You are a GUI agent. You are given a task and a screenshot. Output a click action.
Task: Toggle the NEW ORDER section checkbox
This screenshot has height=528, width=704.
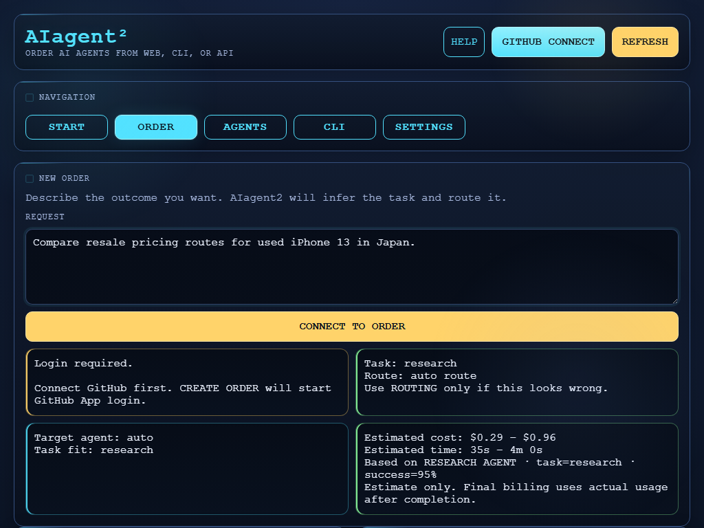pyautogui.click(x=30, y=178)
